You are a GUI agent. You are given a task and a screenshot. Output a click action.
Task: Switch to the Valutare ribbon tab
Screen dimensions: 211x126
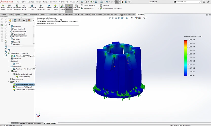point(87,15)
